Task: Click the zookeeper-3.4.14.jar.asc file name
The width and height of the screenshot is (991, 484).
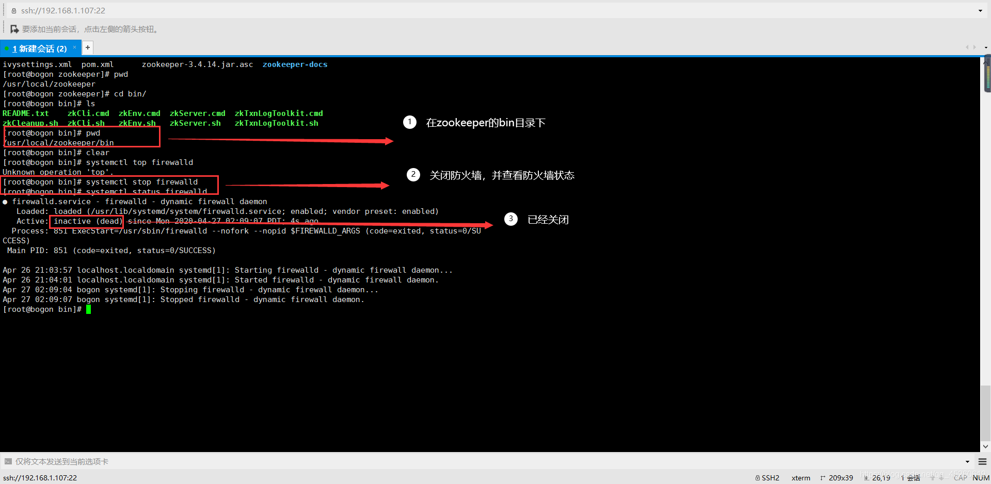Action: 197,64
